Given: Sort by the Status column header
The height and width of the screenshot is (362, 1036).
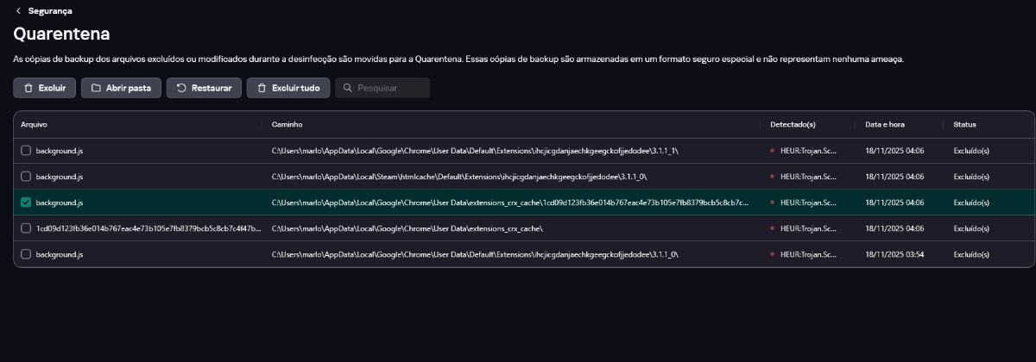Looking at the screenshot, I should point(964,125).
